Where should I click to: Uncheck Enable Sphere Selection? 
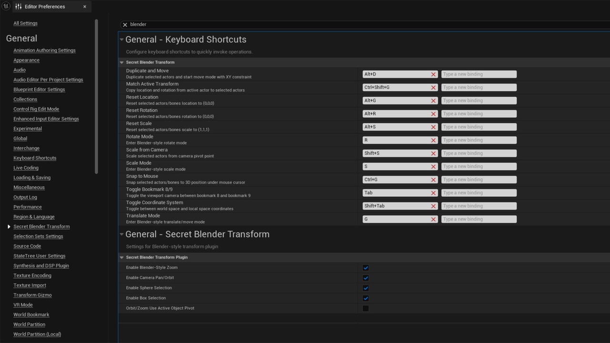(366, 288)
